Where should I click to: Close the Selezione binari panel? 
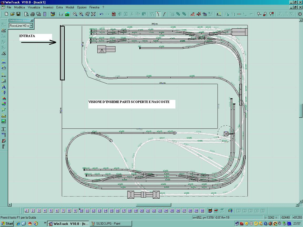[x=32, y=20]
